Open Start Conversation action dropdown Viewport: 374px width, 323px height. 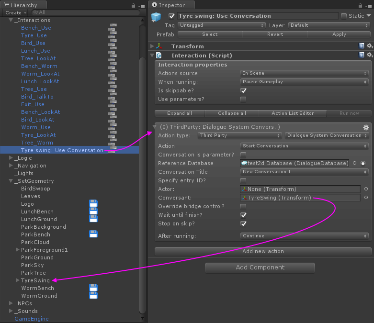coord(305,146)
